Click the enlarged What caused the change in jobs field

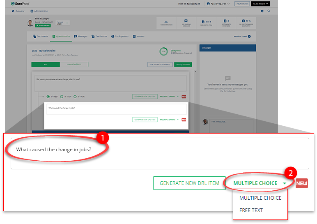[x=160, y=154]
